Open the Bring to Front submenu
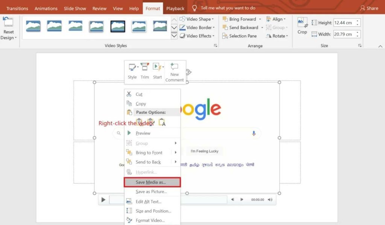The height and width of the screenshot is (225, 385). 153,153
